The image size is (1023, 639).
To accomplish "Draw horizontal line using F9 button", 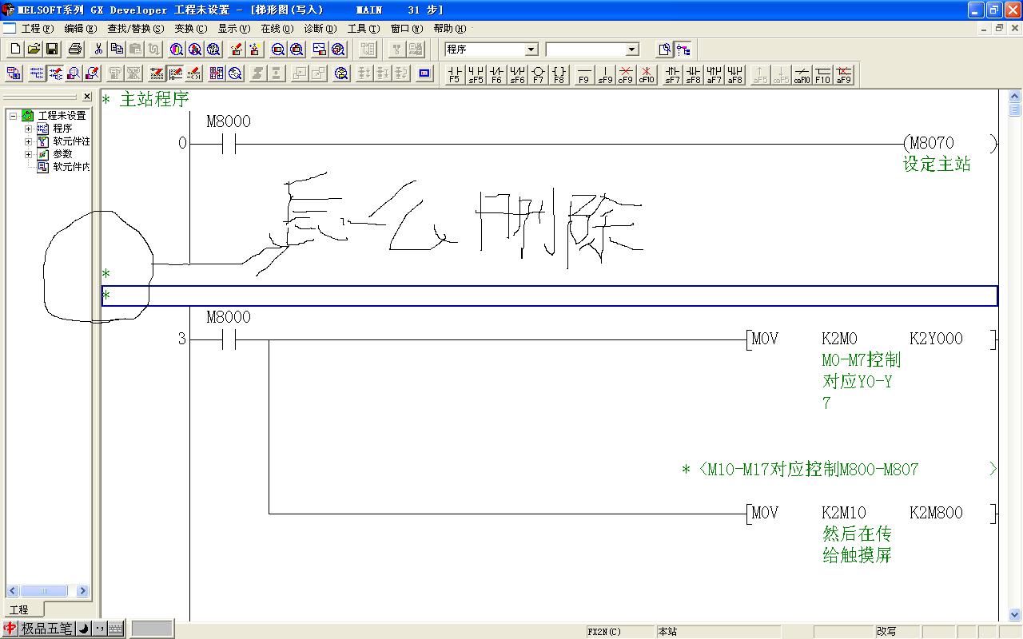I will point(583,74).
